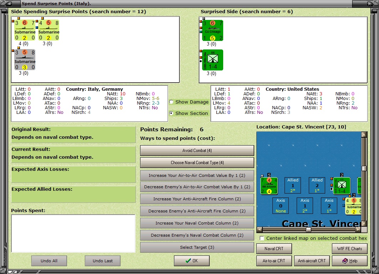Image resolution: width=379 pixels, height=274 pixels.
Task: Open the Air-to-air CRT chart
Action: click(274, 261)
